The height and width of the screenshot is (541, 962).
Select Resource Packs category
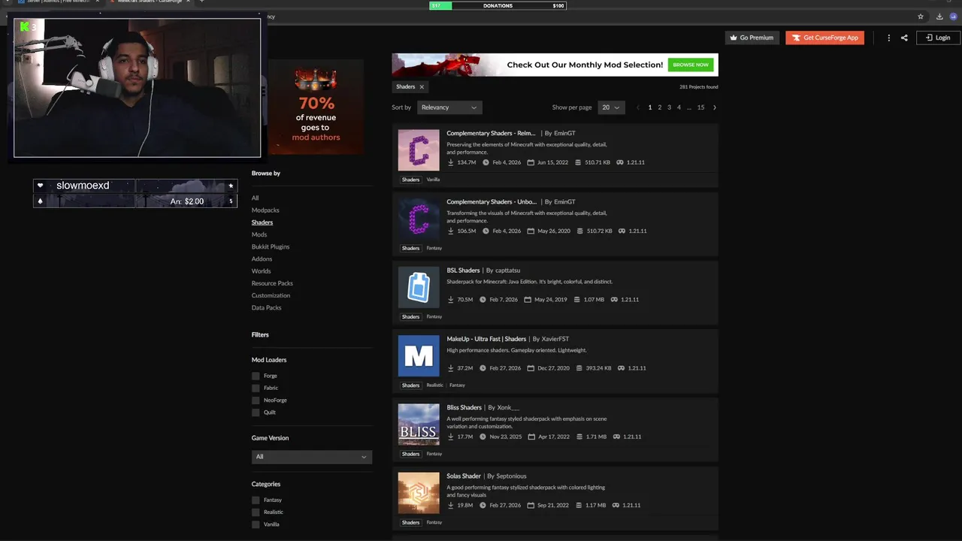pos(272,283)
